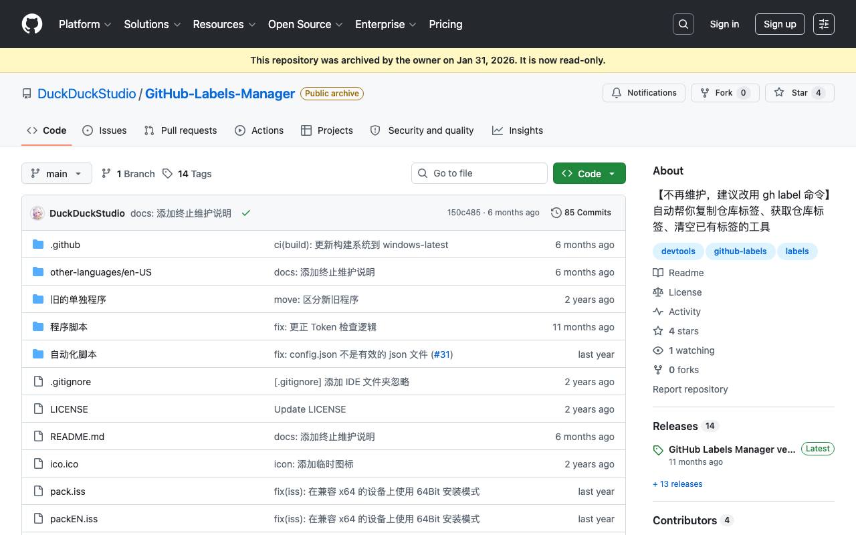Click the other-languages/en-US folder icon
856x535 pixels.
38,272
